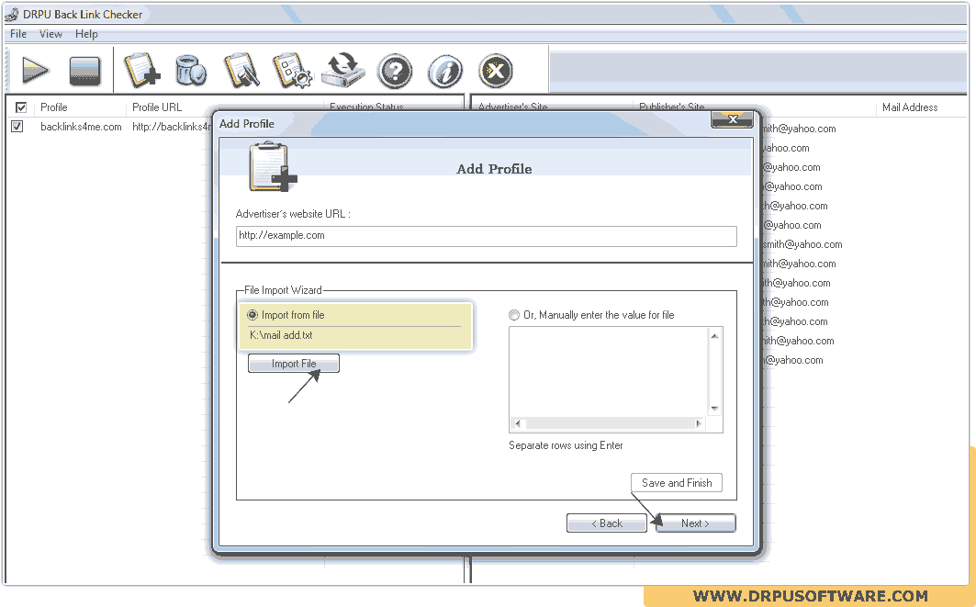Image resolution: width=976 pixels, height=607 pixels.
Task: Open settings via clipboard gear icon
Action: coord(293,70)
